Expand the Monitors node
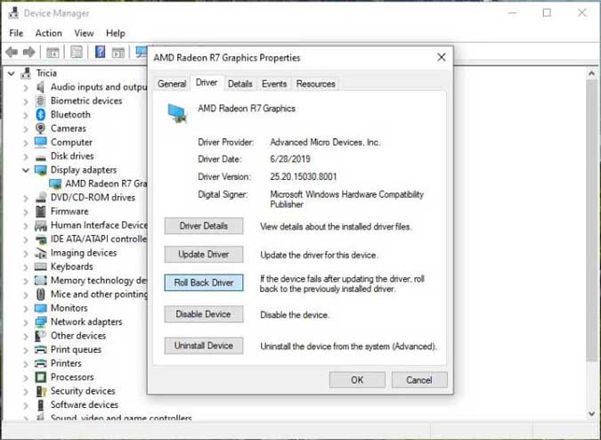The height and width of the screenshot is (440, 601). click(26, 308)
